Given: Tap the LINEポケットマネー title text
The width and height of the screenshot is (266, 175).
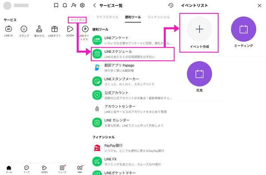Looking at the screenshot, I should pos(120,173).
